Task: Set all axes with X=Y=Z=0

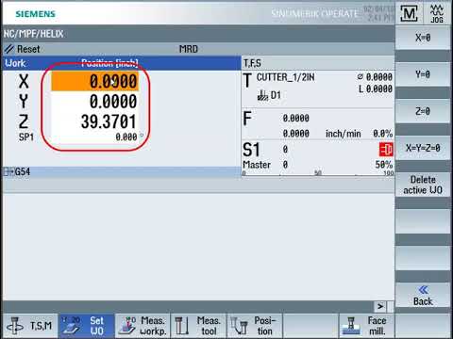Action: click(423, 148)
